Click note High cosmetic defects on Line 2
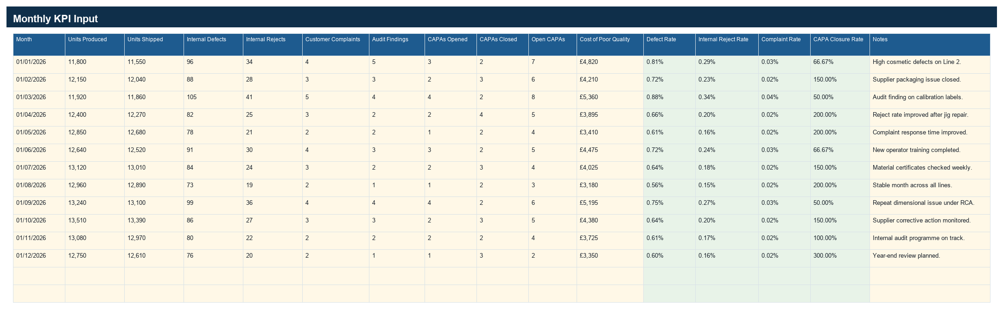Viewport: 1003px width, 317px height. click(930, 65)
